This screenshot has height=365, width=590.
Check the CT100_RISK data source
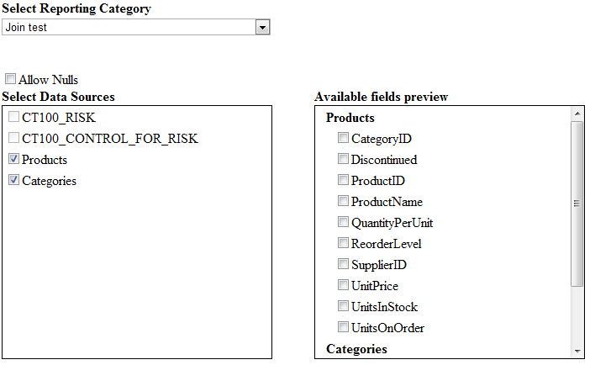[13, 117]
